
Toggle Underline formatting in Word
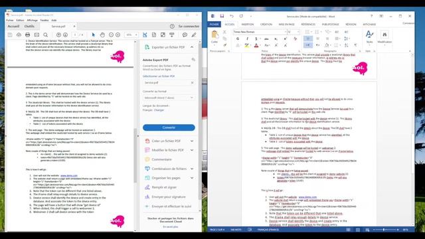[x=256, y=39]
